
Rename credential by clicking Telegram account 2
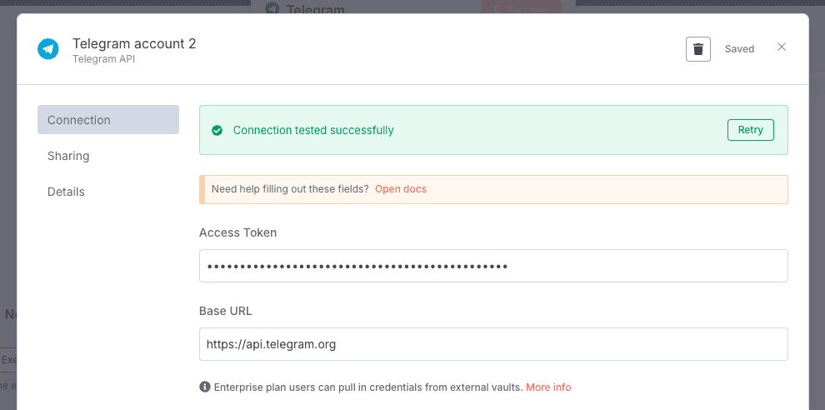pos(134,43)
